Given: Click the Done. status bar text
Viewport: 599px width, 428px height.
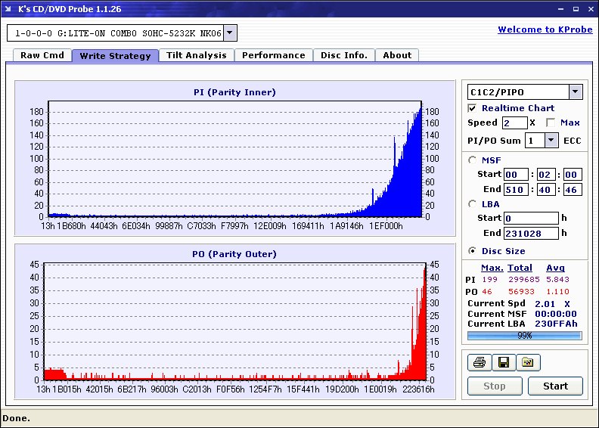Looking at the screenshot, I should (x=16, y=418).
